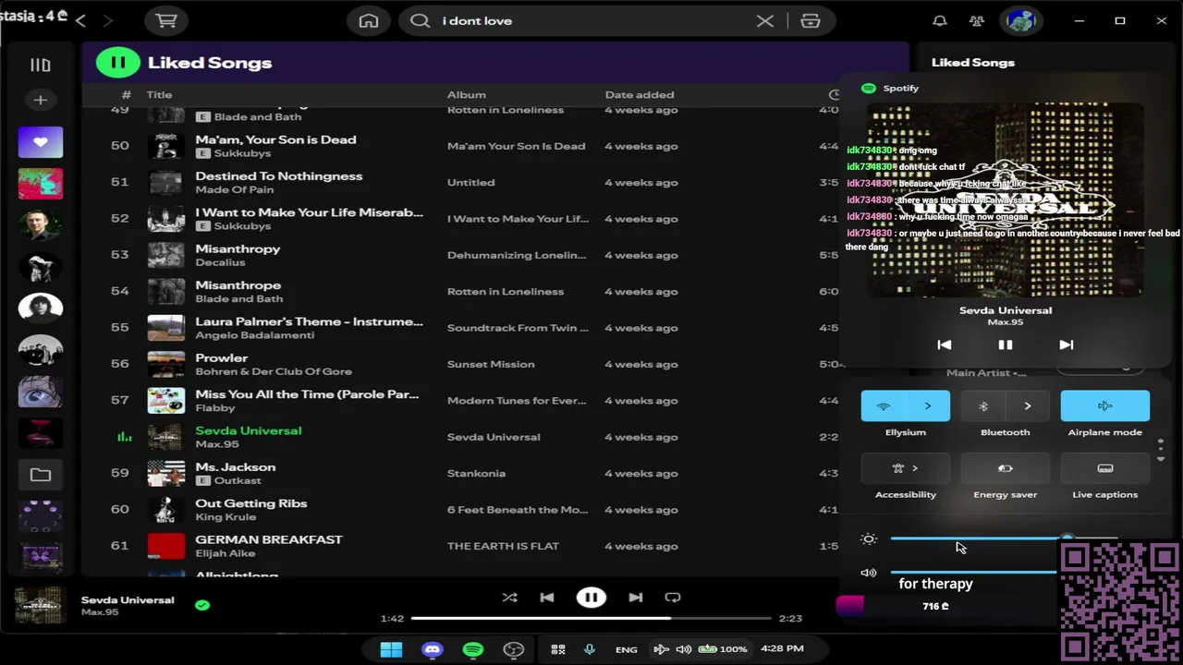Select "GERMAN BREAKFAST" track
The height and width of the screenshot is (665, 1183).
coord(269,539)
